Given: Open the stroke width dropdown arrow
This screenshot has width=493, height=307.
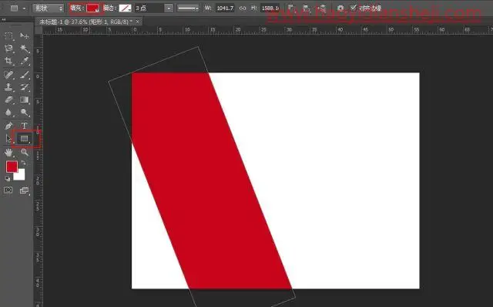Looking at the screenshot, I should 169,8.
